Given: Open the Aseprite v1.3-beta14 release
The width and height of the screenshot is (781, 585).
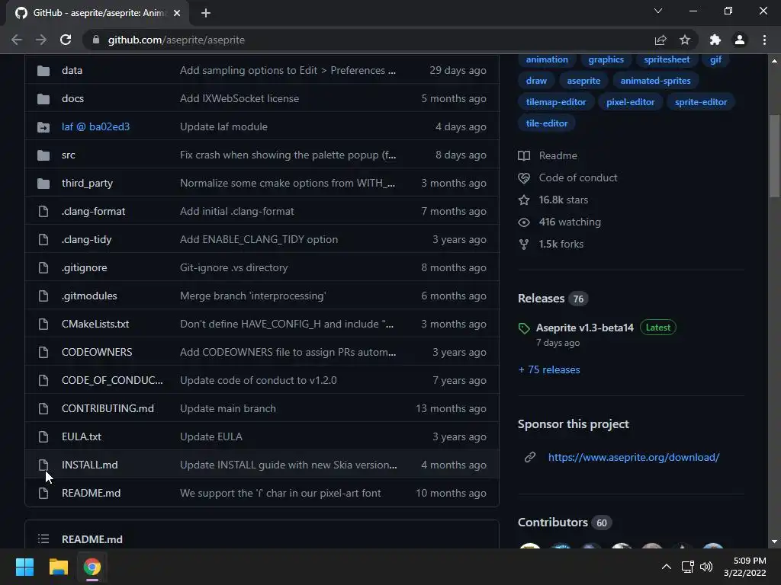Looking at the screenshot, I should pyautogui.click(x=585, y=328).
